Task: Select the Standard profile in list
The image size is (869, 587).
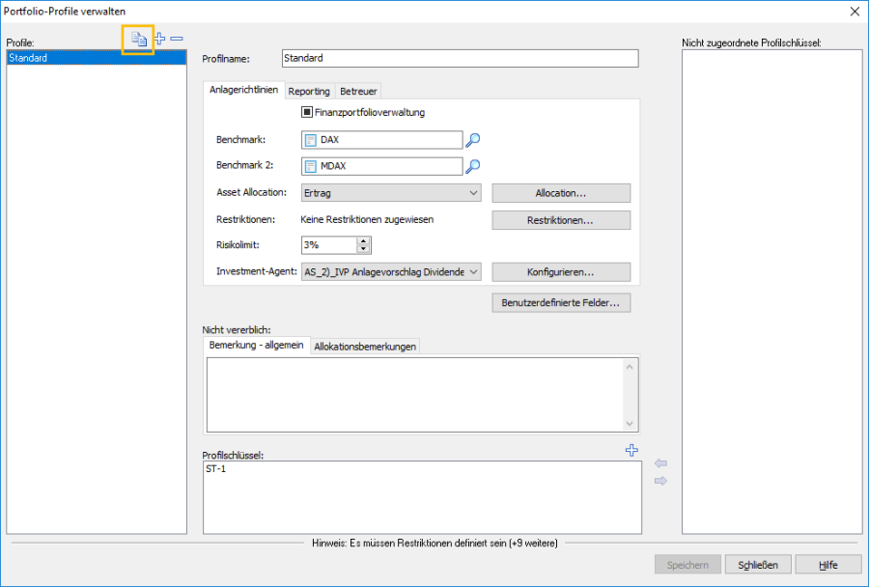Action: click(96, 58)
